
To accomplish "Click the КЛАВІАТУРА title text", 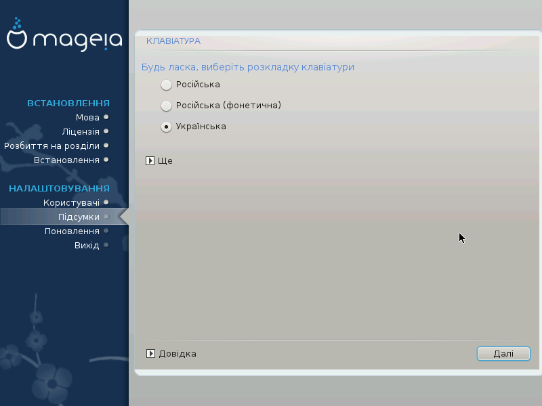I will [x=173, y=41].
